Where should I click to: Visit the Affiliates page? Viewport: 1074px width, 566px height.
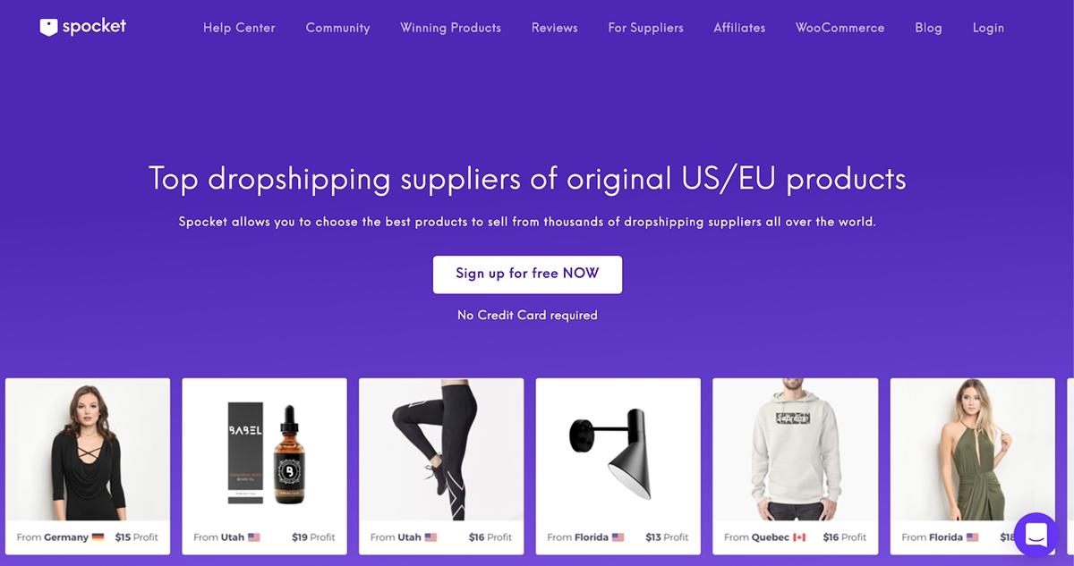pyautogui.click(x=739, y=28)
